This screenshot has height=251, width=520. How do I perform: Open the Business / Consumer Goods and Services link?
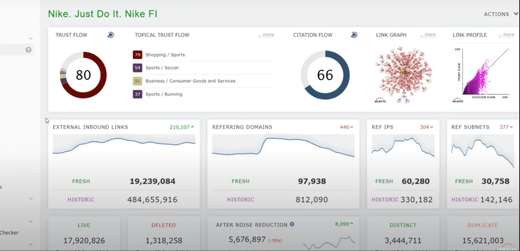(x=190, y=81)
